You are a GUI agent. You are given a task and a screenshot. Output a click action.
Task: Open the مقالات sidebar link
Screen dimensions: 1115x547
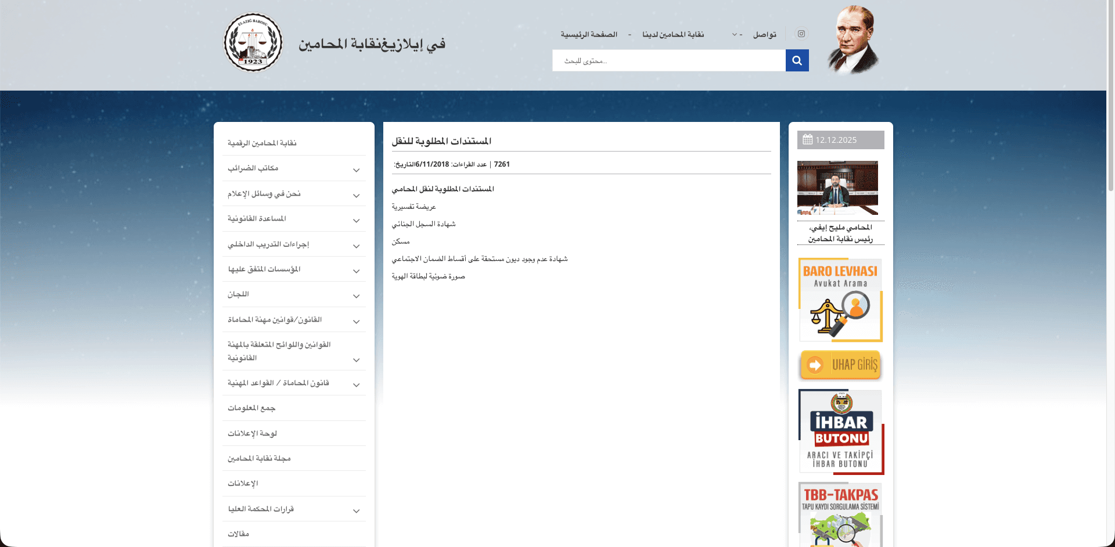pyautogui.click(x=238, y=534)
